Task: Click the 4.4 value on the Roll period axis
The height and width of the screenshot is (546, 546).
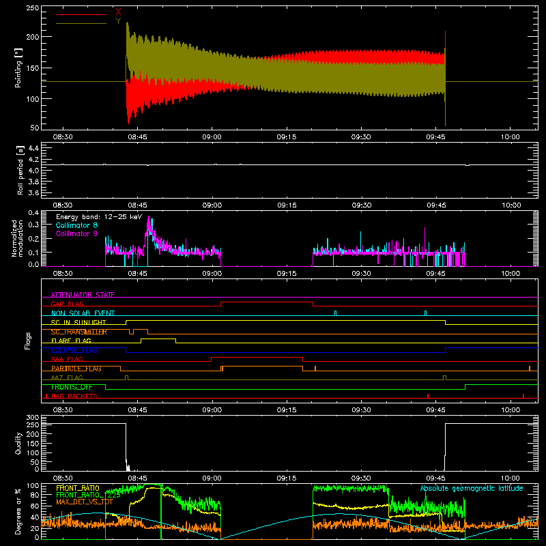Action: click(x=33, y=148)
